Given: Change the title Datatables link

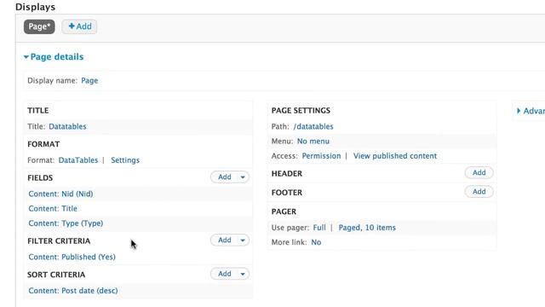Looking at the screenshot, I should (x=67, y=126).
